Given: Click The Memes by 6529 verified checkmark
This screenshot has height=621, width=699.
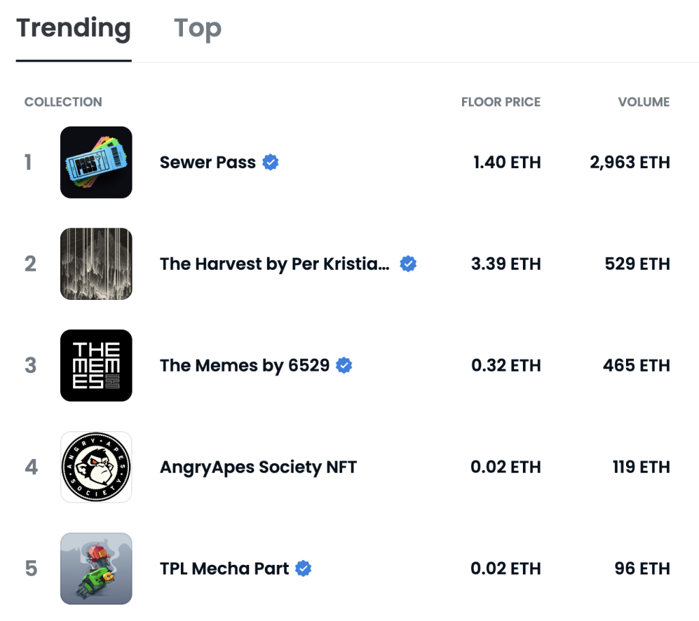Looking at the screenshot, I should pyautogui.click(x=345, y=365).
